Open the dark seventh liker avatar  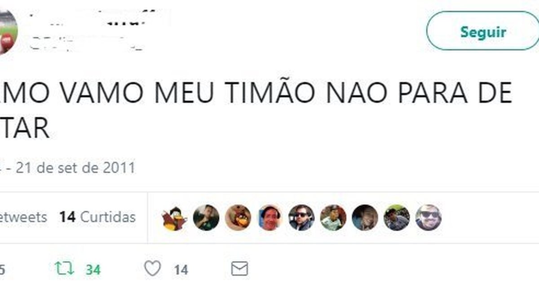point(365,218)
